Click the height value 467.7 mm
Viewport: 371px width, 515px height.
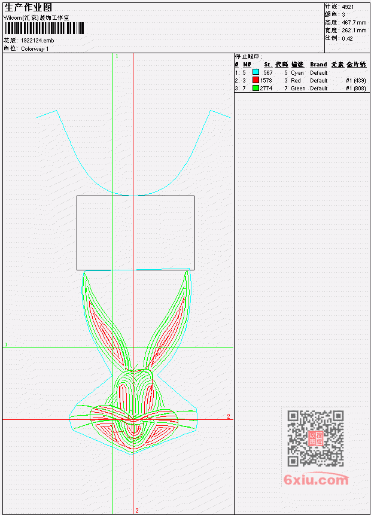[354, 22]
